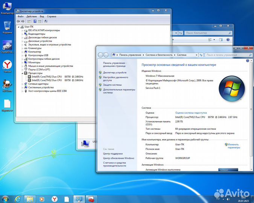Screen dimensions: 254x203
Task: Launch Yandex browser desktop shortcut
Action: pyautogui.click(x=7, y=67)
